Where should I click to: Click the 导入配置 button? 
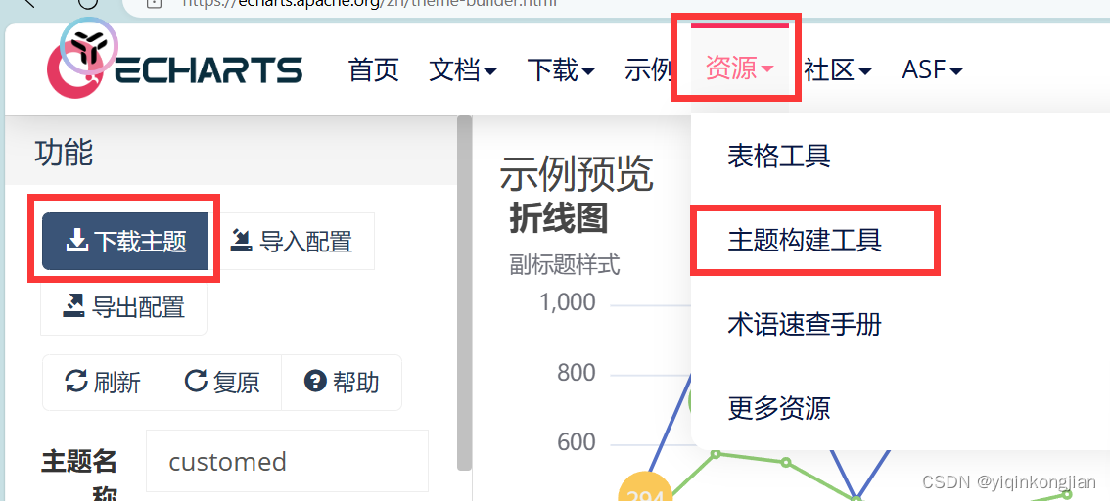[x=292, y=242]
